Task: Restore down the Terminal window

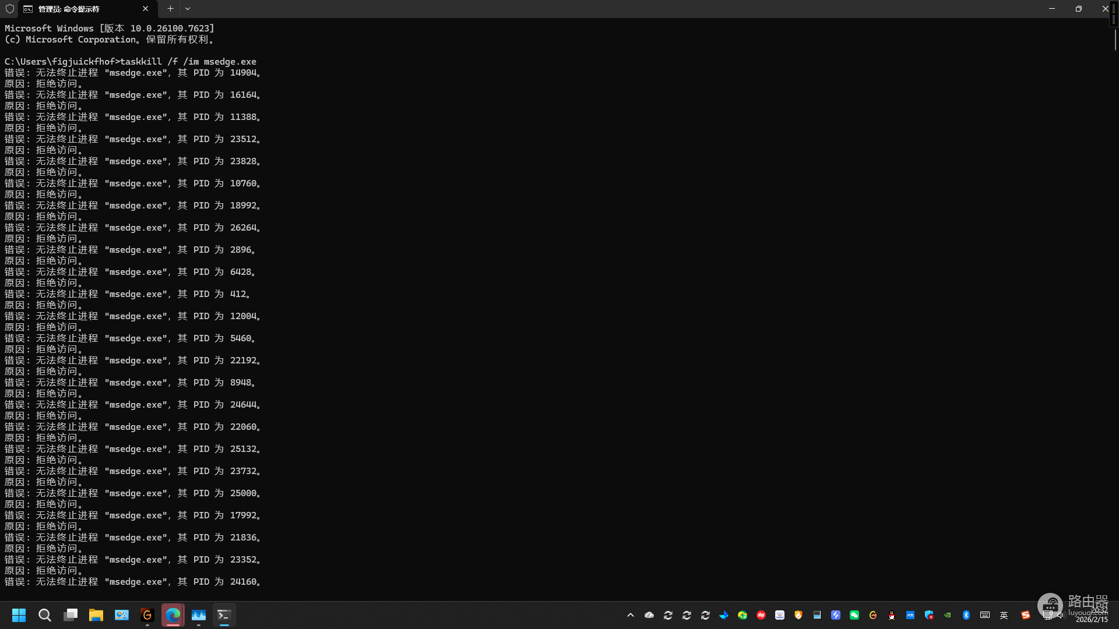Action: (x=1079, y=9)
